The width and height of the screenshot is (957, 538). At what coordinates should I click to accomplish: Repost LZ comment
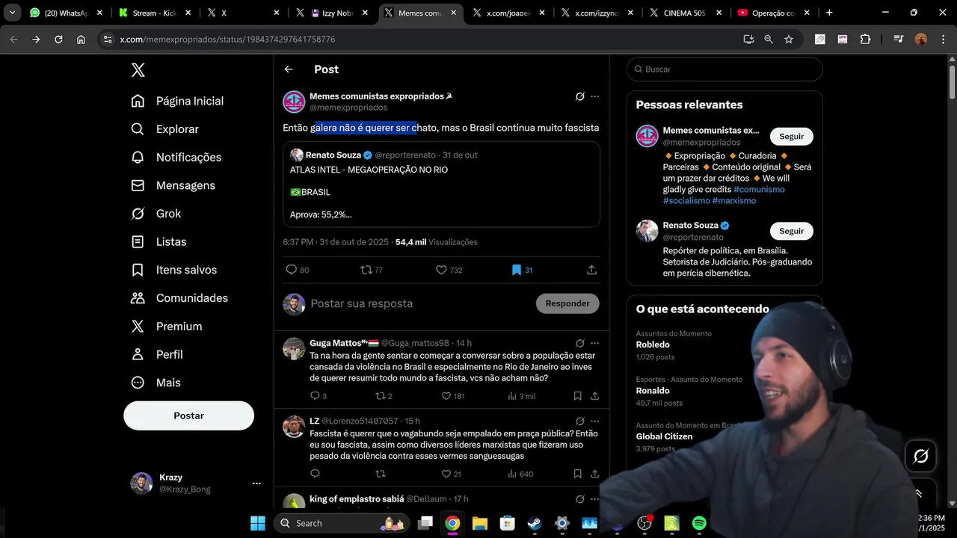click(x=380, y=474)
